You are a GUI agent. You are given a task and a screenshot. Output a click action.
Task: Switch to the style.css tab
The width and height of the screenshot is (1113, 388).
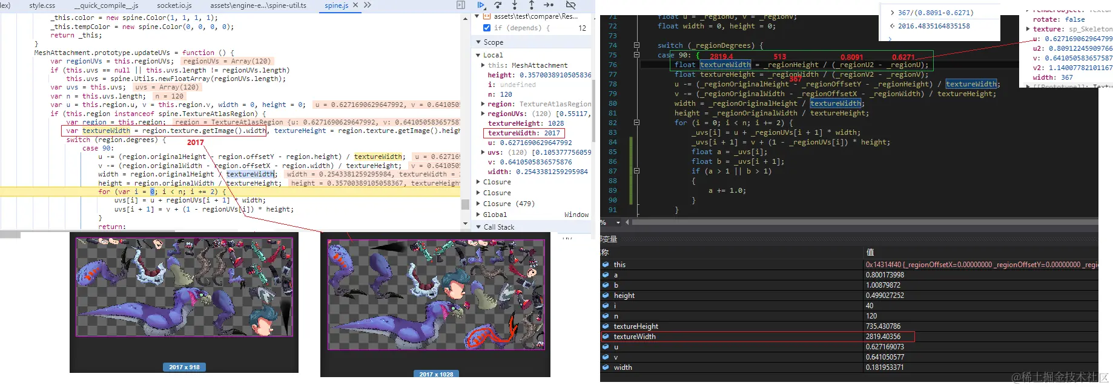click(42, 5)
